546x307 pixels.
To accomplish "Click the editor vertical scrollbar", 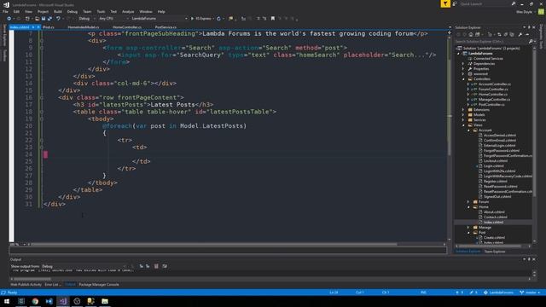I will coord(450,136).
